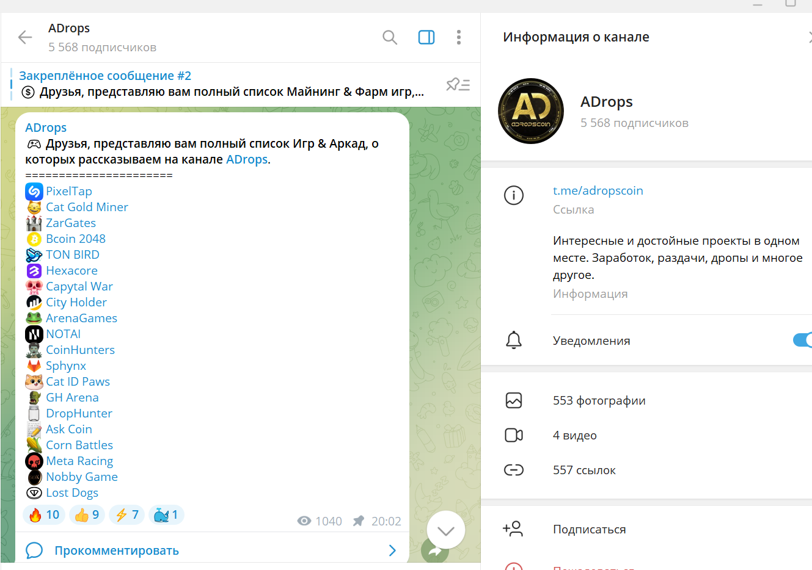Open the City Holder link
The height and width of the screenshot is (570, 812).
tap(76, 302)
